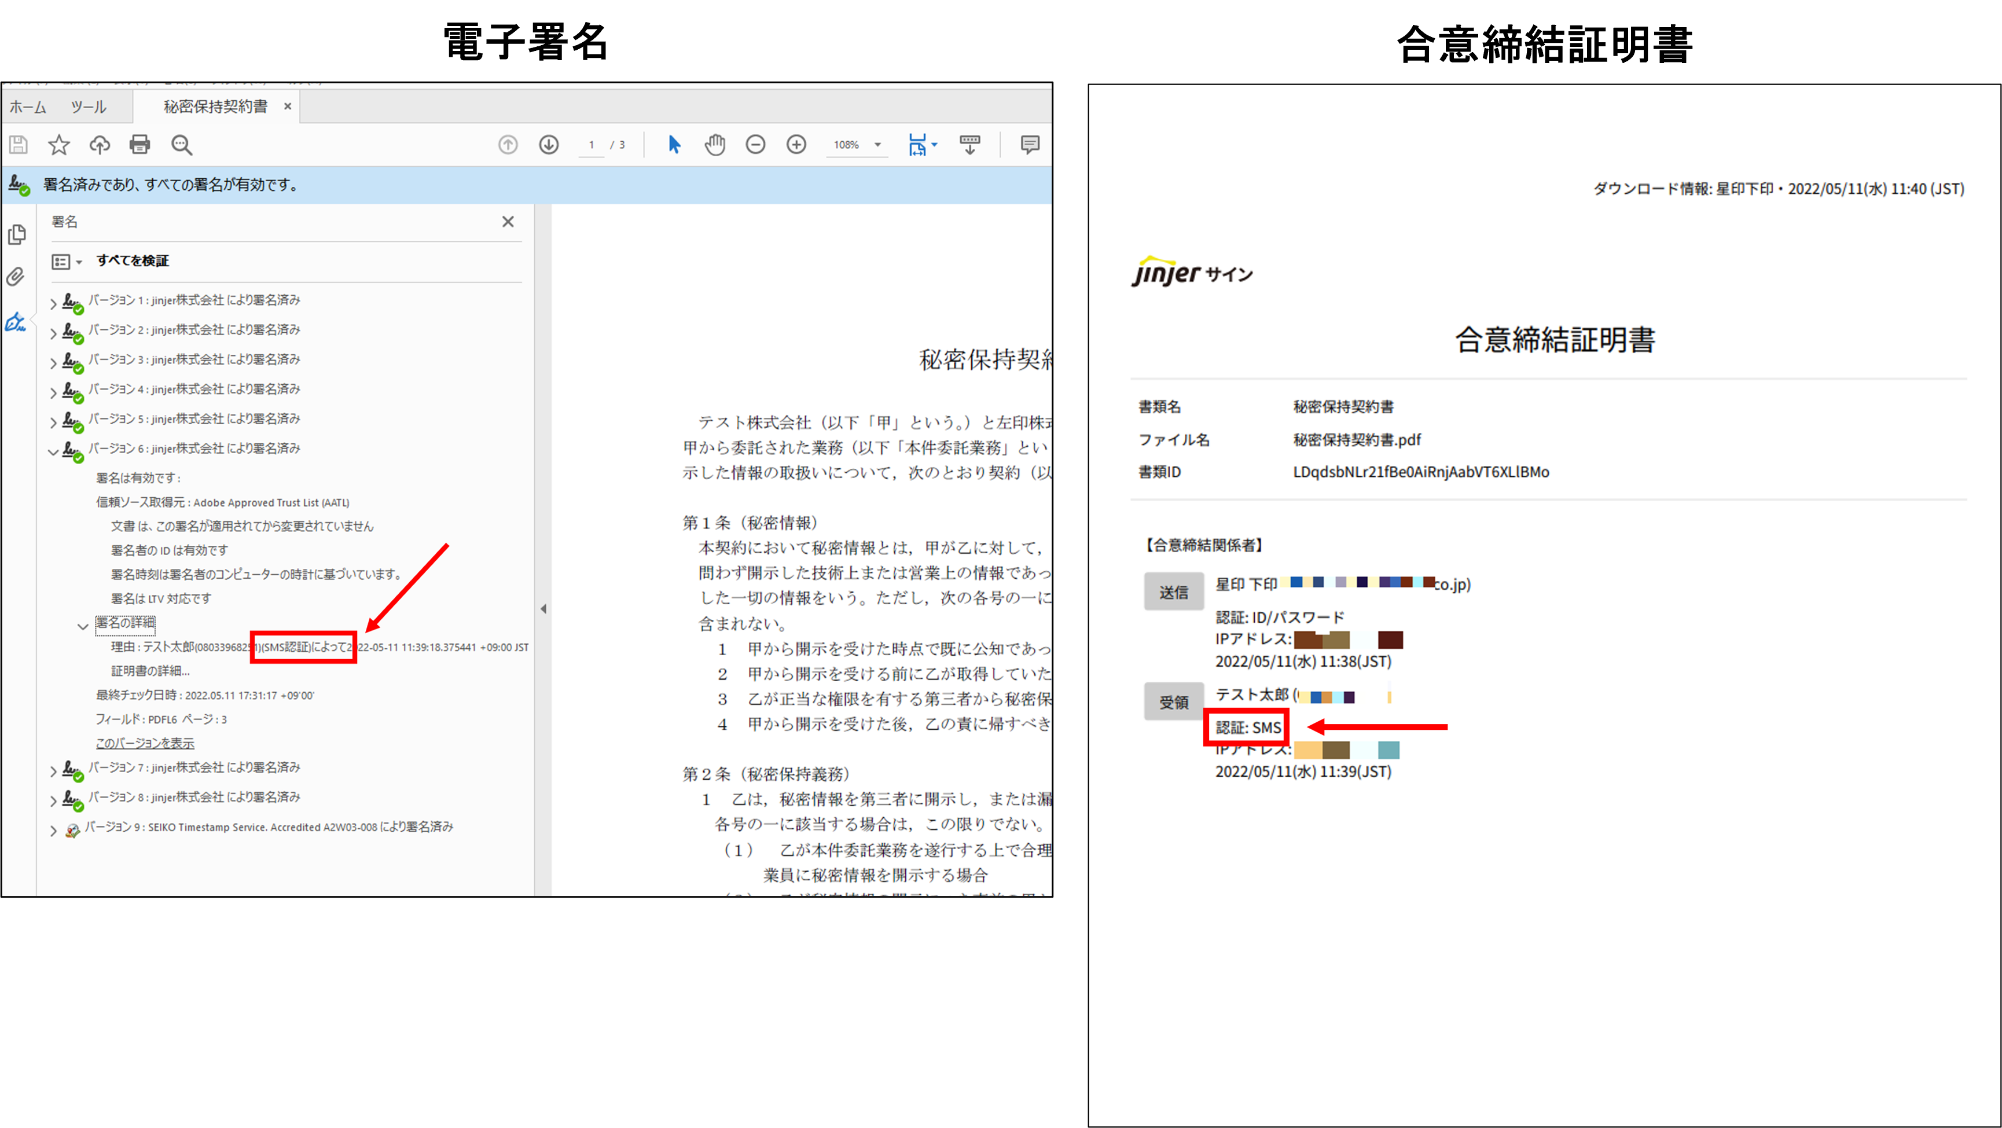Click the 署名者の ID は有効です line

(x=170, y=550)
